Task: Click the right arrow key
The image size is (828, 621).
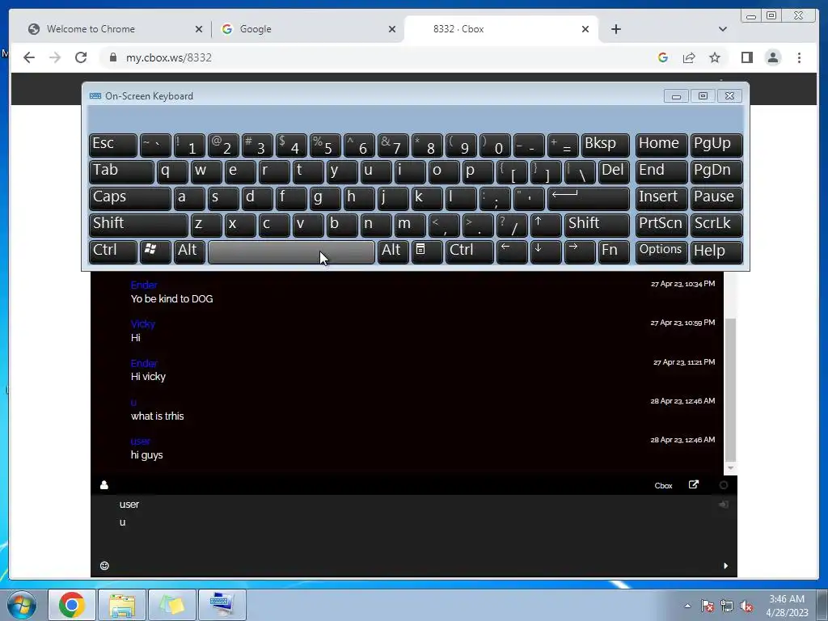Action: (580, 251)
